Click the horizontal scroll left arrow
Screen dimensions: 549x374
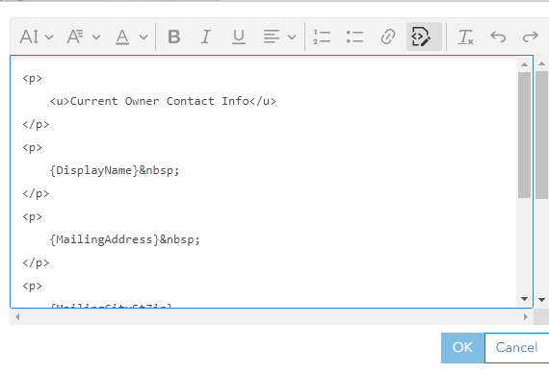[17, 316]
